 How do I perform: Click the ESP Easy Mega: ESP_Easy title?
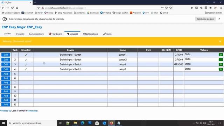click(22, 27)
